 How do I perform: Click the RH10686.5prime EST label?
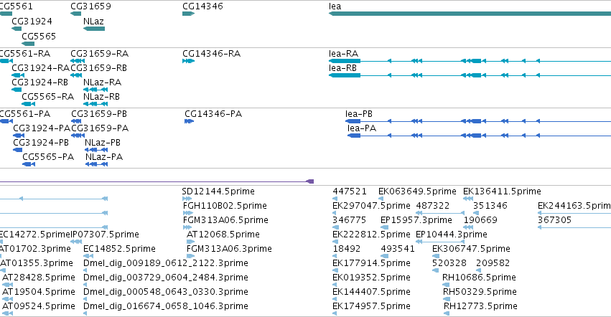(479, 278)
